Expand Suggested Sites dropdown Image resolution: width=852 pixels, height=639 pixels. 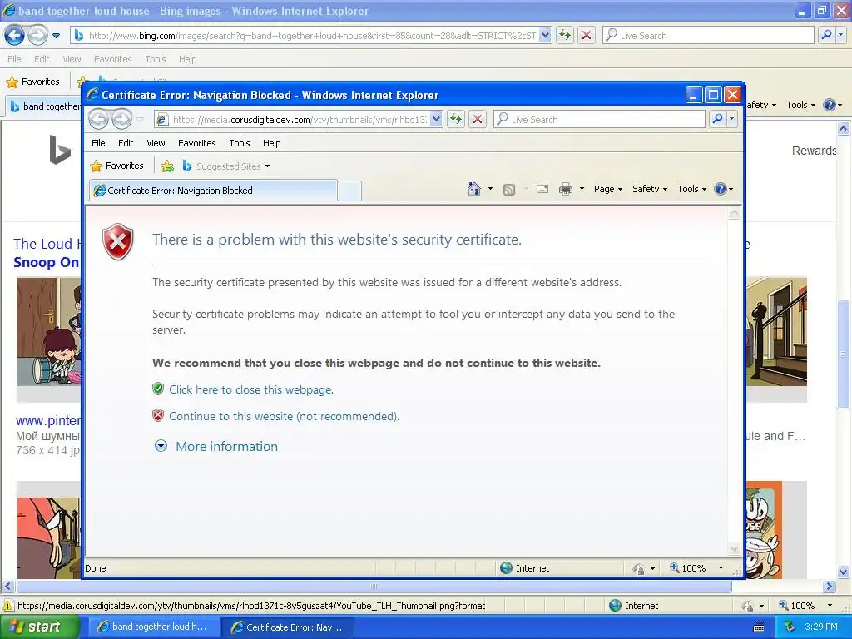tap(267, 166)
